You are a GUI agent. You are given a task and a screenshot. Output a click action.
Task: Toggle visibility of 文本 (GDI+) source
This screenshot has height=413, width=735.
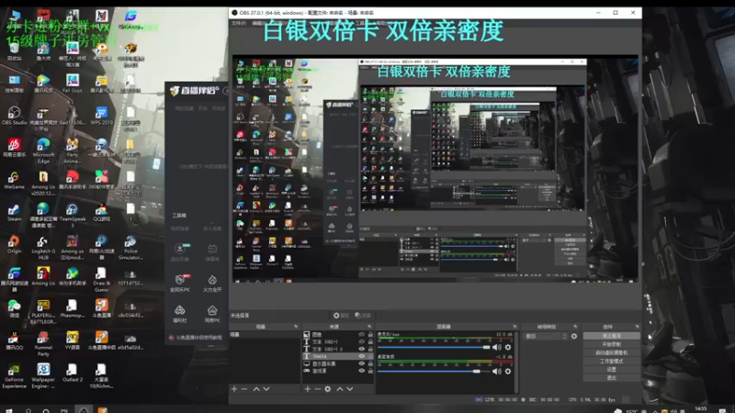click(x=361, y=341)
